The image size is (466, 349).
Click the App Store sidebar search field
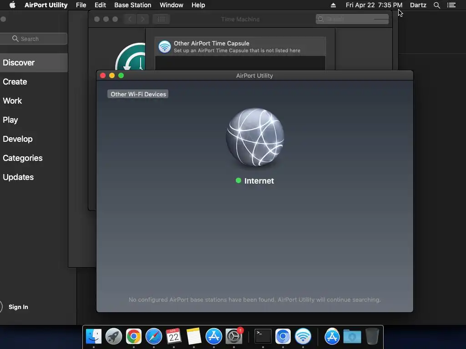coord(33,39)
